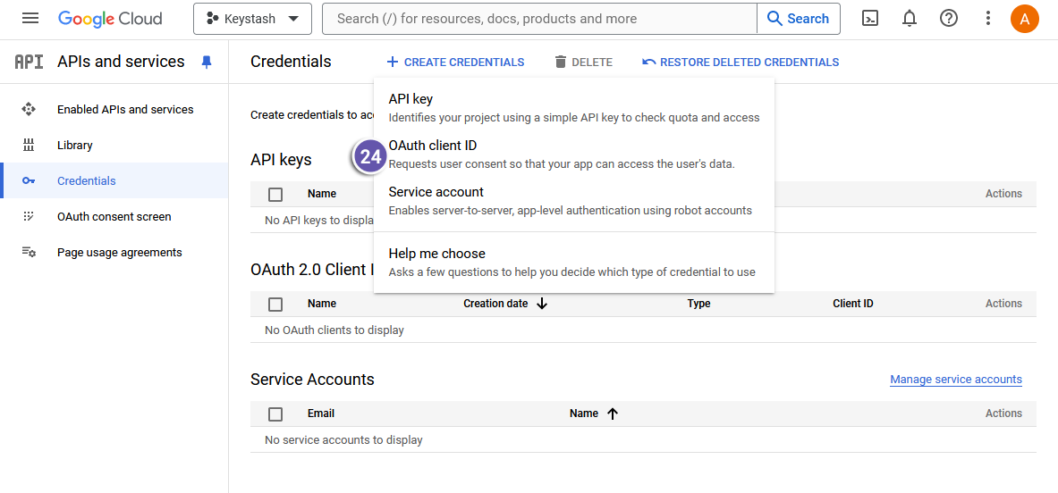Open the hamburger navigation menu
1058x493 pixels.
30,18
